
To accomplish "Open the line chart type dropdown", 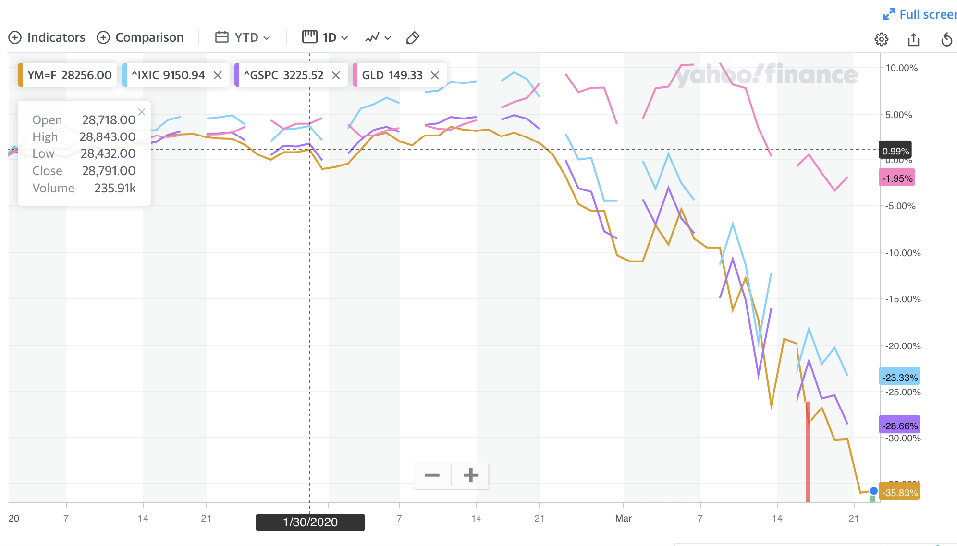I will pyautogui.click(x=378, y=38).
